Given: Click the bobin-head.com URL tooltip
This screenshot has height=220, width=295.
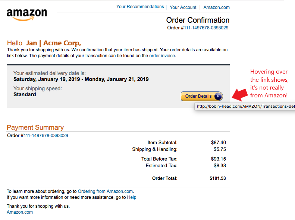Looking at the screenshot, I should [x=244, y=107].
